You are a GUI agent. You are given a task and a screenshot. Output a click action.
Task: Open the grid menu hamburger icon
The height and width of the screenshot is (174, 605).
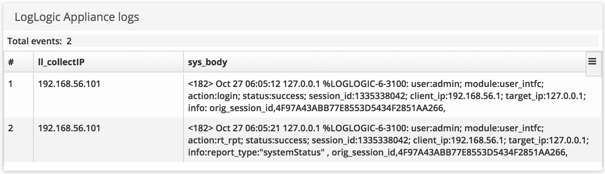click(592, 61)
